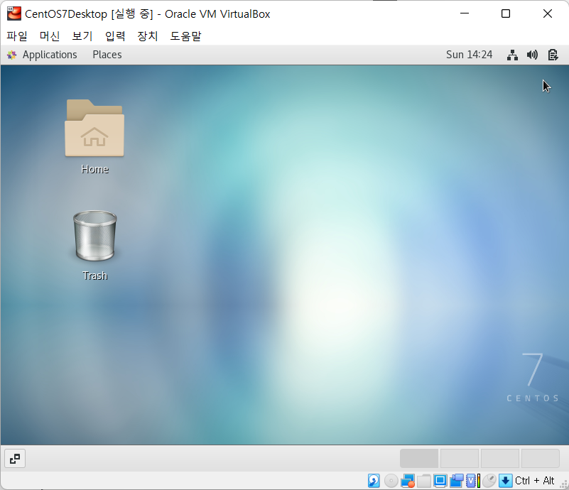Open the 보기 menu
This screenshot has width=569, height=490.
pyautogui.click(x=82, y=36)
